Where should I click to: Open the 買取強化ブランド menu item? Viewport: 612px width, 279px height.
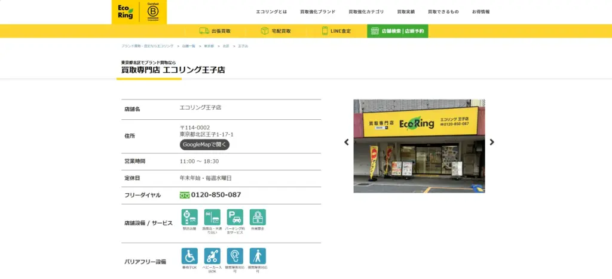click(x=317, y=12)
